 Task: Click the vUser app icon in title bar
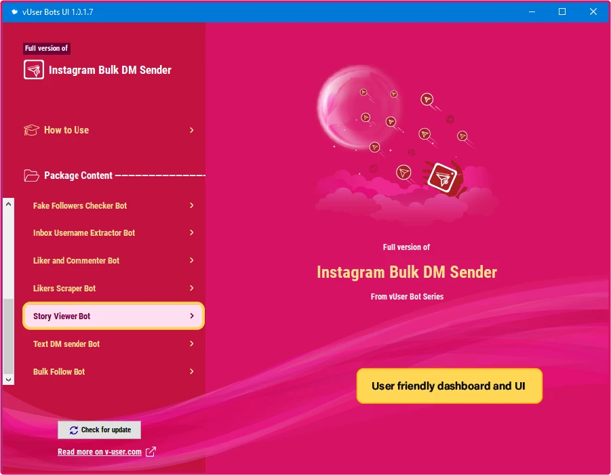click(14, 12)
